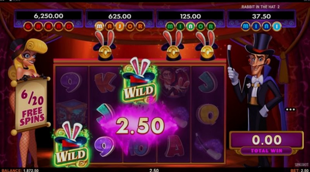Screen dimensions: 310x172
Task: Open the three-dot options menu
Action: [290, 109]
